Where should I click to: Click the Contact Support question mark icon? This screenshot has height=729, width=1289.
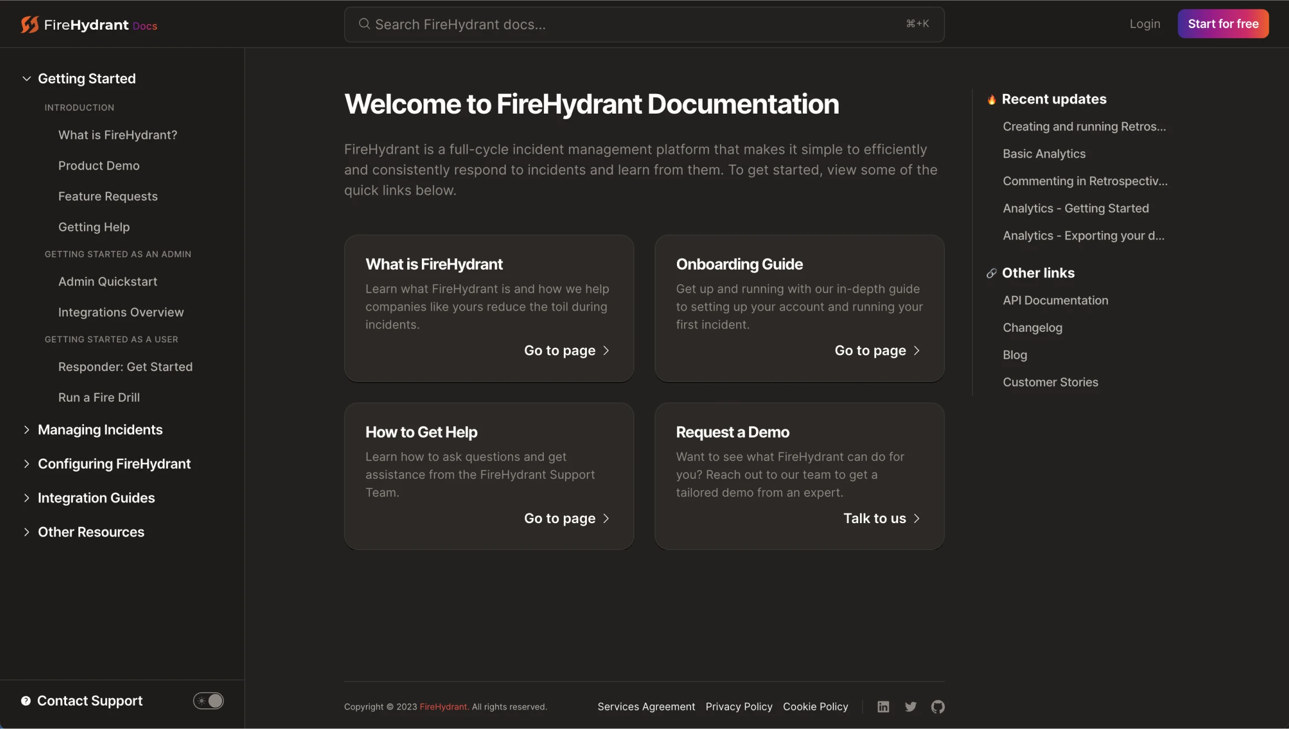[x=25, y=700]
